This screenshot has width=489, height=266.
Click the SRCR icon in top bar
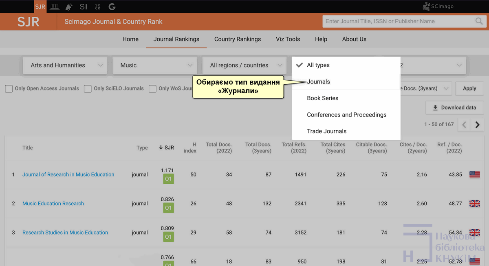pos(97,7)
